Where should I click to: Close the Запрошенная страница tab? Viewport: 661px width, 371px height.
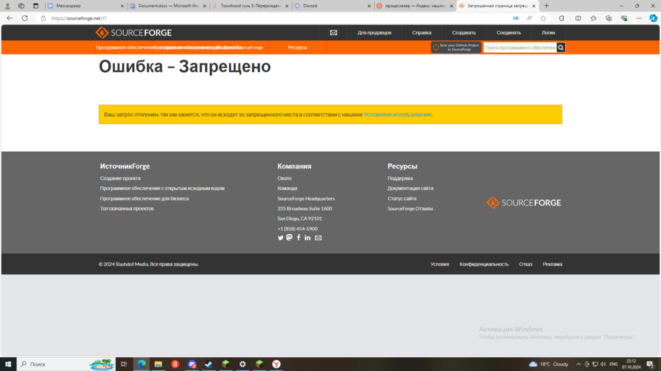[x=533, y=6]
